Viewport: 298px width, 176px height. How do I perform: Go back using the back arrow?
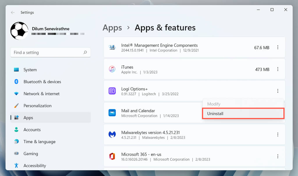click(x=13, y=12)
